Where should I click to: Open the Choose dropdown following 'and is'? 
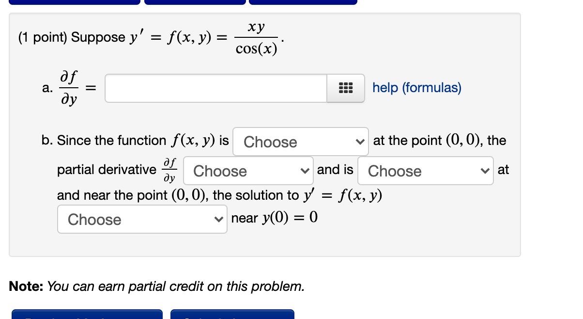(x=425, y=171)
